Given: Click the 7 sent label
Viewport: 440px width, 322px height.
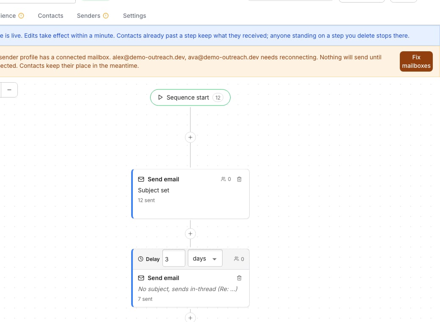Looking at the screenshot, I should (x=145, y=299).
